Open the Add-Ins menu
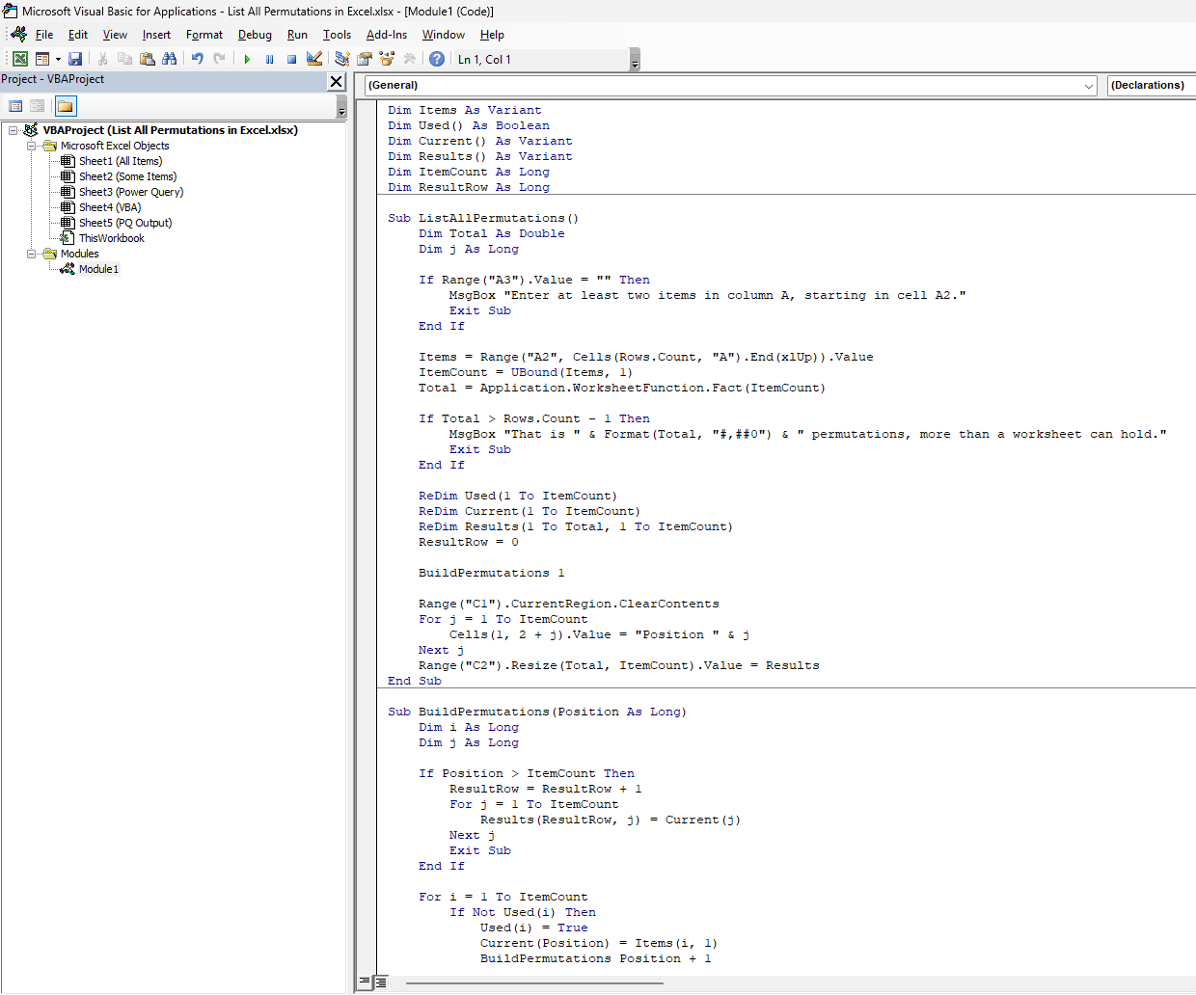Image resolution: width=1196 pixels, height=995 pixels. tap(387, 35)
